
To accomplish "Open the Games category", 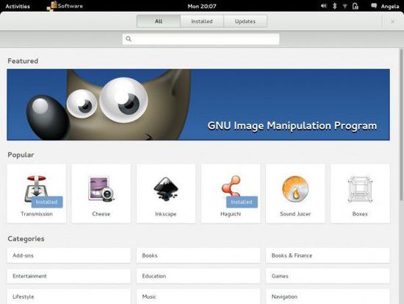I will click(x=328, y=276).
